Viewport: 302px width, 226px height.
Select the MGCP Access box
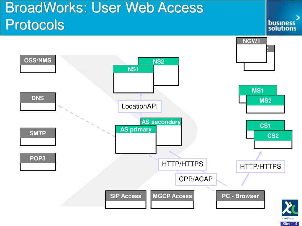coord(172,200)
